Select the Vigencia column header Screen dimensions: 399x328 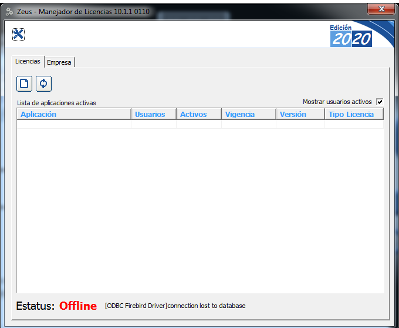pyautogui.click(x=240, y=115)
